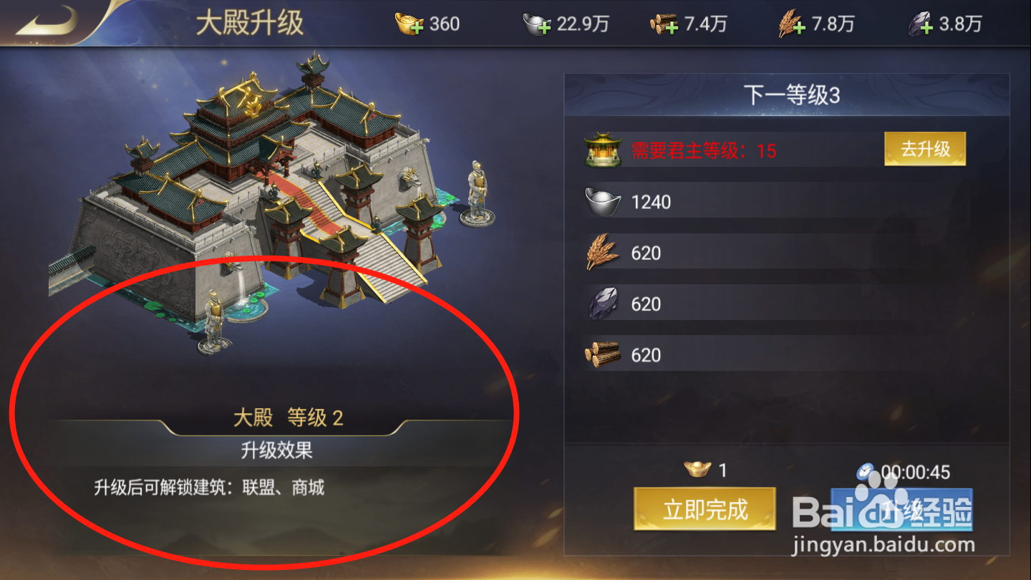Tap the 升级效果 section title

pos(276,450)
